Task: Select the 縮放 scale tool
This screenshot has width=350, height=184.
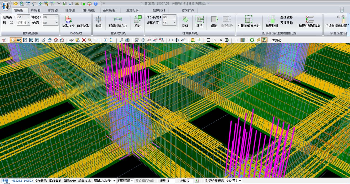Action: pyautogui.click(x=199, y=20)
